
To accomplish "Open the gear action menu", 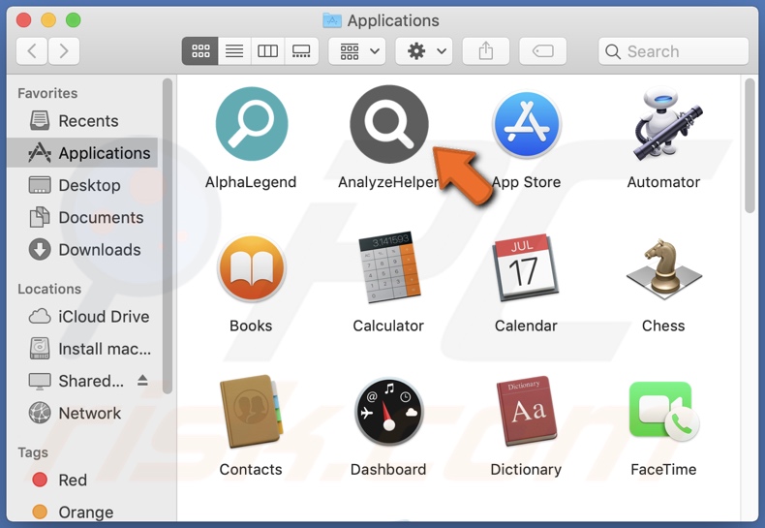I will coord(424,50).
